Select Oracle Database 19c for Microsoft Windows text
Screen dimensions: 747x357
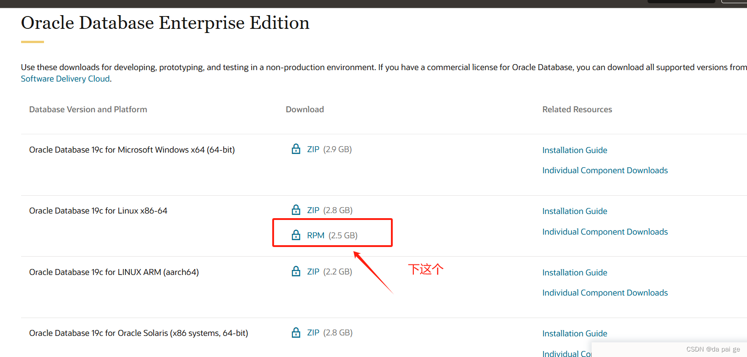pyautogui.click(x=132, y=150)
